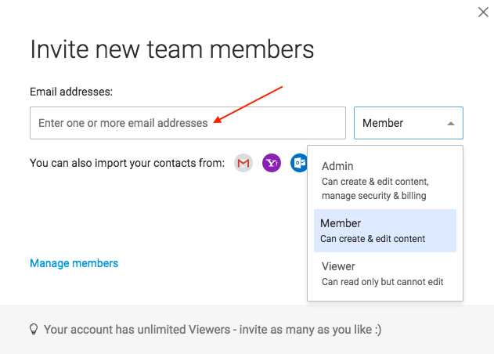This screenshot has height=354, width=494.
Task: Close the invite dialog with X
Action: 483,13
